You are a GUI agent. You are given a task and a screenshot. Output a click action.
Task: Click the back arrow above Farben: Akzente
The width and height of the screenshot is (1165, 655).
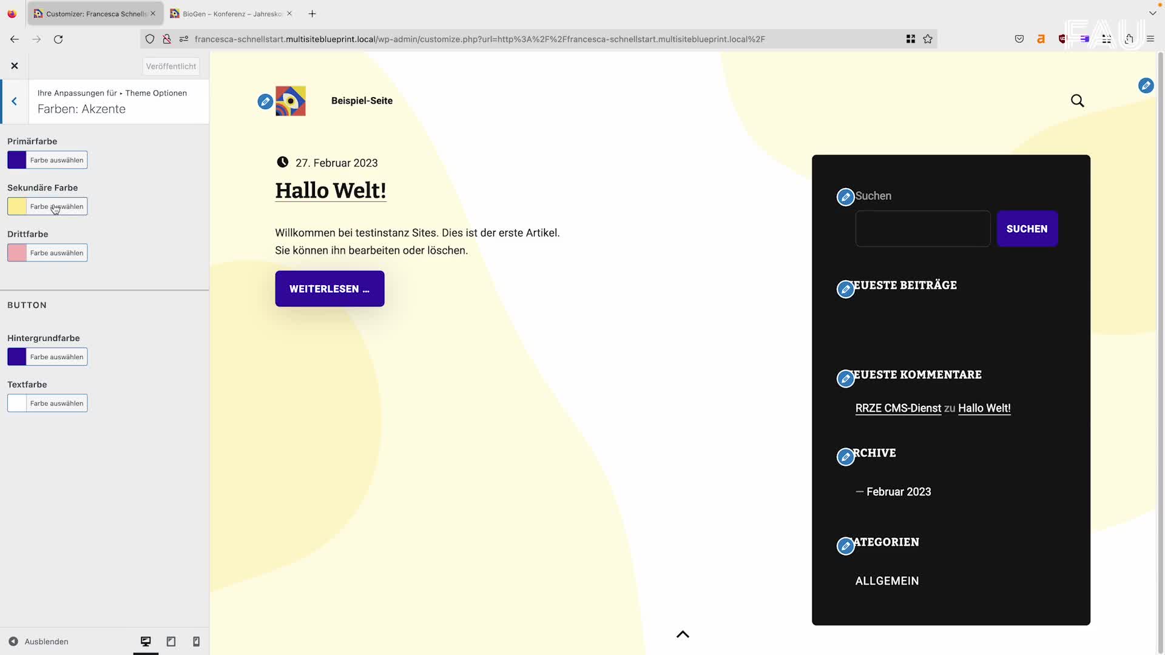(x=15, y=101)
